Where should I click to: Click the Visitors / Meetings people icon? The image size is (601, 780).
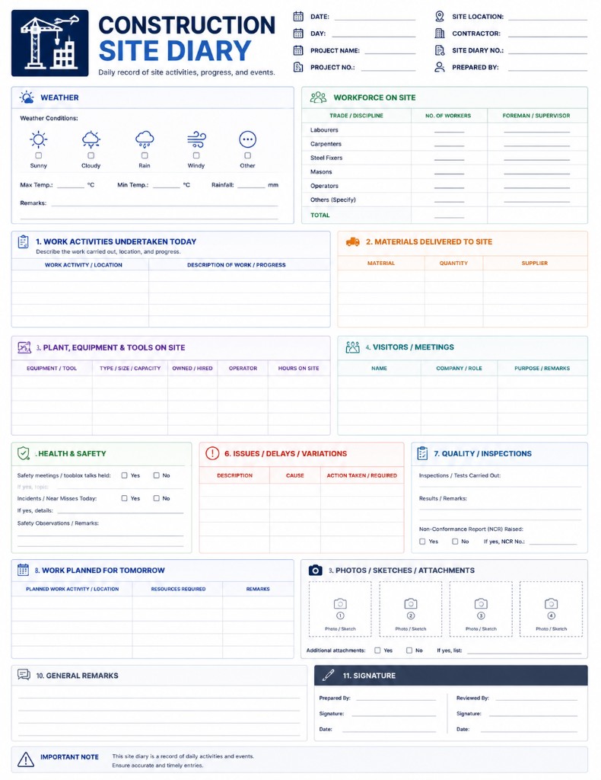click(x=353, y=347)
